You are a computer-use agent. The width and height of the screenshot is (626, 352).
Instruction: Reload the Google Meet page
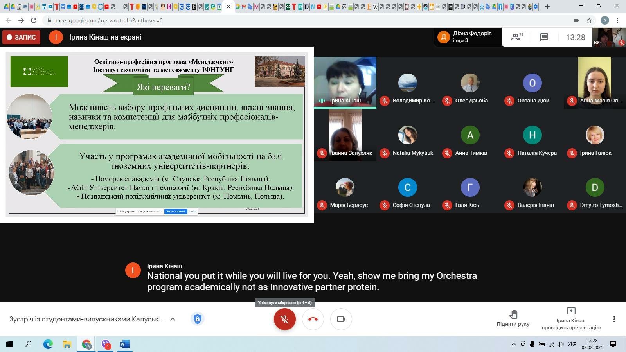pyautogui.click(x=34, y=20)
